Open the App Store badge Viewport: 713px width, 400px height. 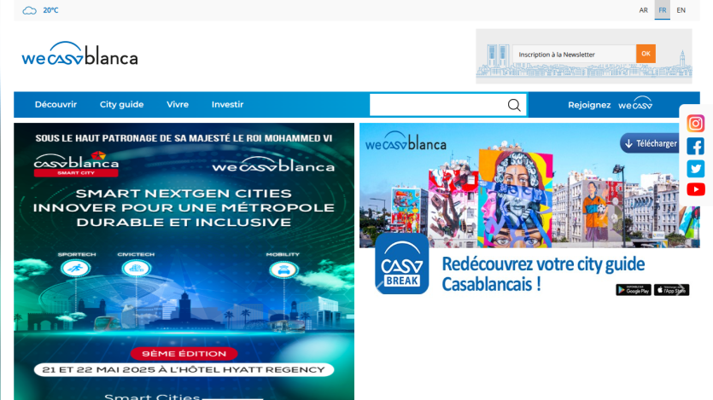[672, 290]
